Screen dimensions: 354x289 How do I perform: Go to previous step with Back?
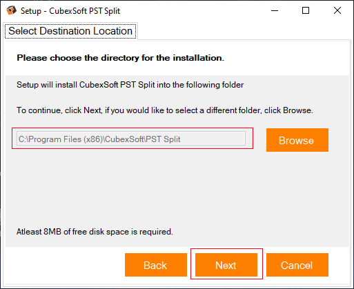[156, 265]
